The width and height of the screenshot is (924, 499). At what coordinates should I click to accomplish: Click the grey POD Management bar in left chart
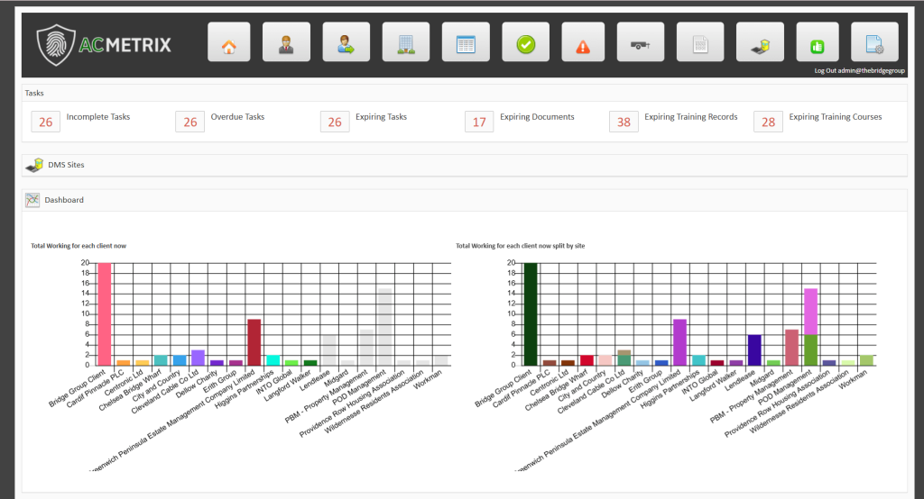coord(385,327)
